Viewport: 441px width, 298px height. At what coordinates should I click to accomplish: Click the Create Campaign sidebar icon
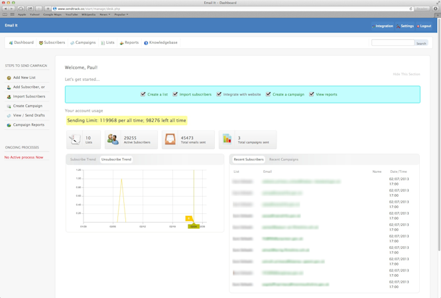(9, 106)
